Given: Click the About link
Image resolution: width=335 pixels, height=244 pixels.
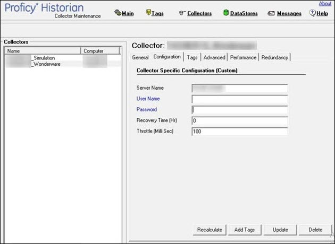Looking at the screenshot, I should tap(325, 4).
